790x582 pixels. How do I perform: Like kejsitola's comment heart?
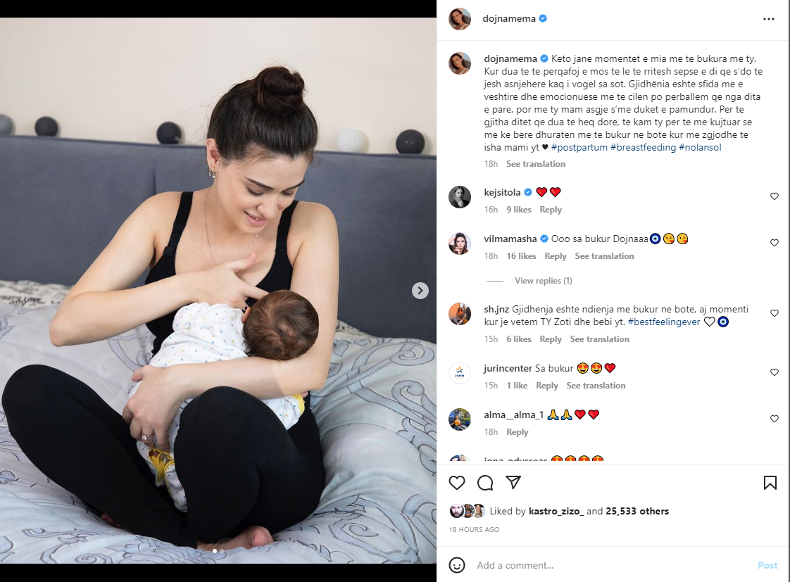775,196
